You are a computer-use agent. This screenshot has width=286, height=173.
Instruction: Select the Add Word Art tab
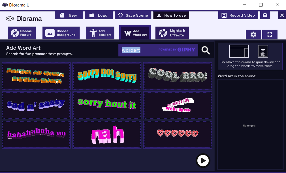(x=135, y=33)
